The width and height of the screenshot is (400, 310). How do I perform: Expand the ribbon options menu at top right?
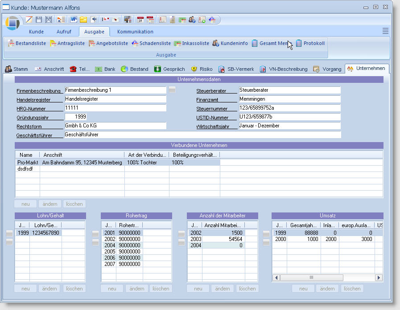click(x=385, y=31)
